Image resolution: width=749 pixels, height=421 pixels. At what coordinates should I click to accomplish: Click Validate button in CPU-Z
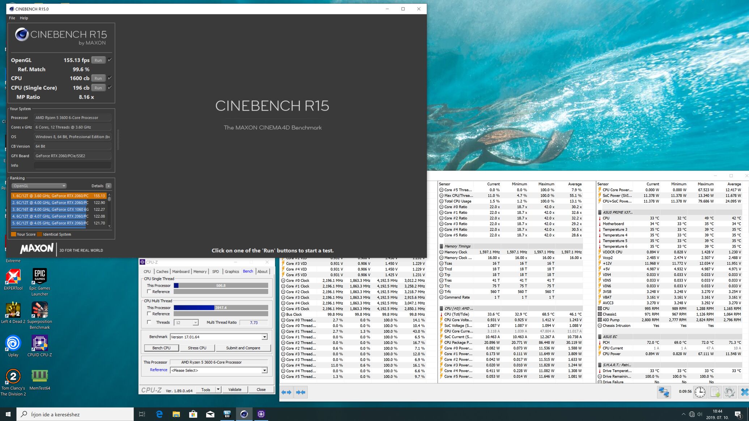pyautogui.click(x=235, y=390)
